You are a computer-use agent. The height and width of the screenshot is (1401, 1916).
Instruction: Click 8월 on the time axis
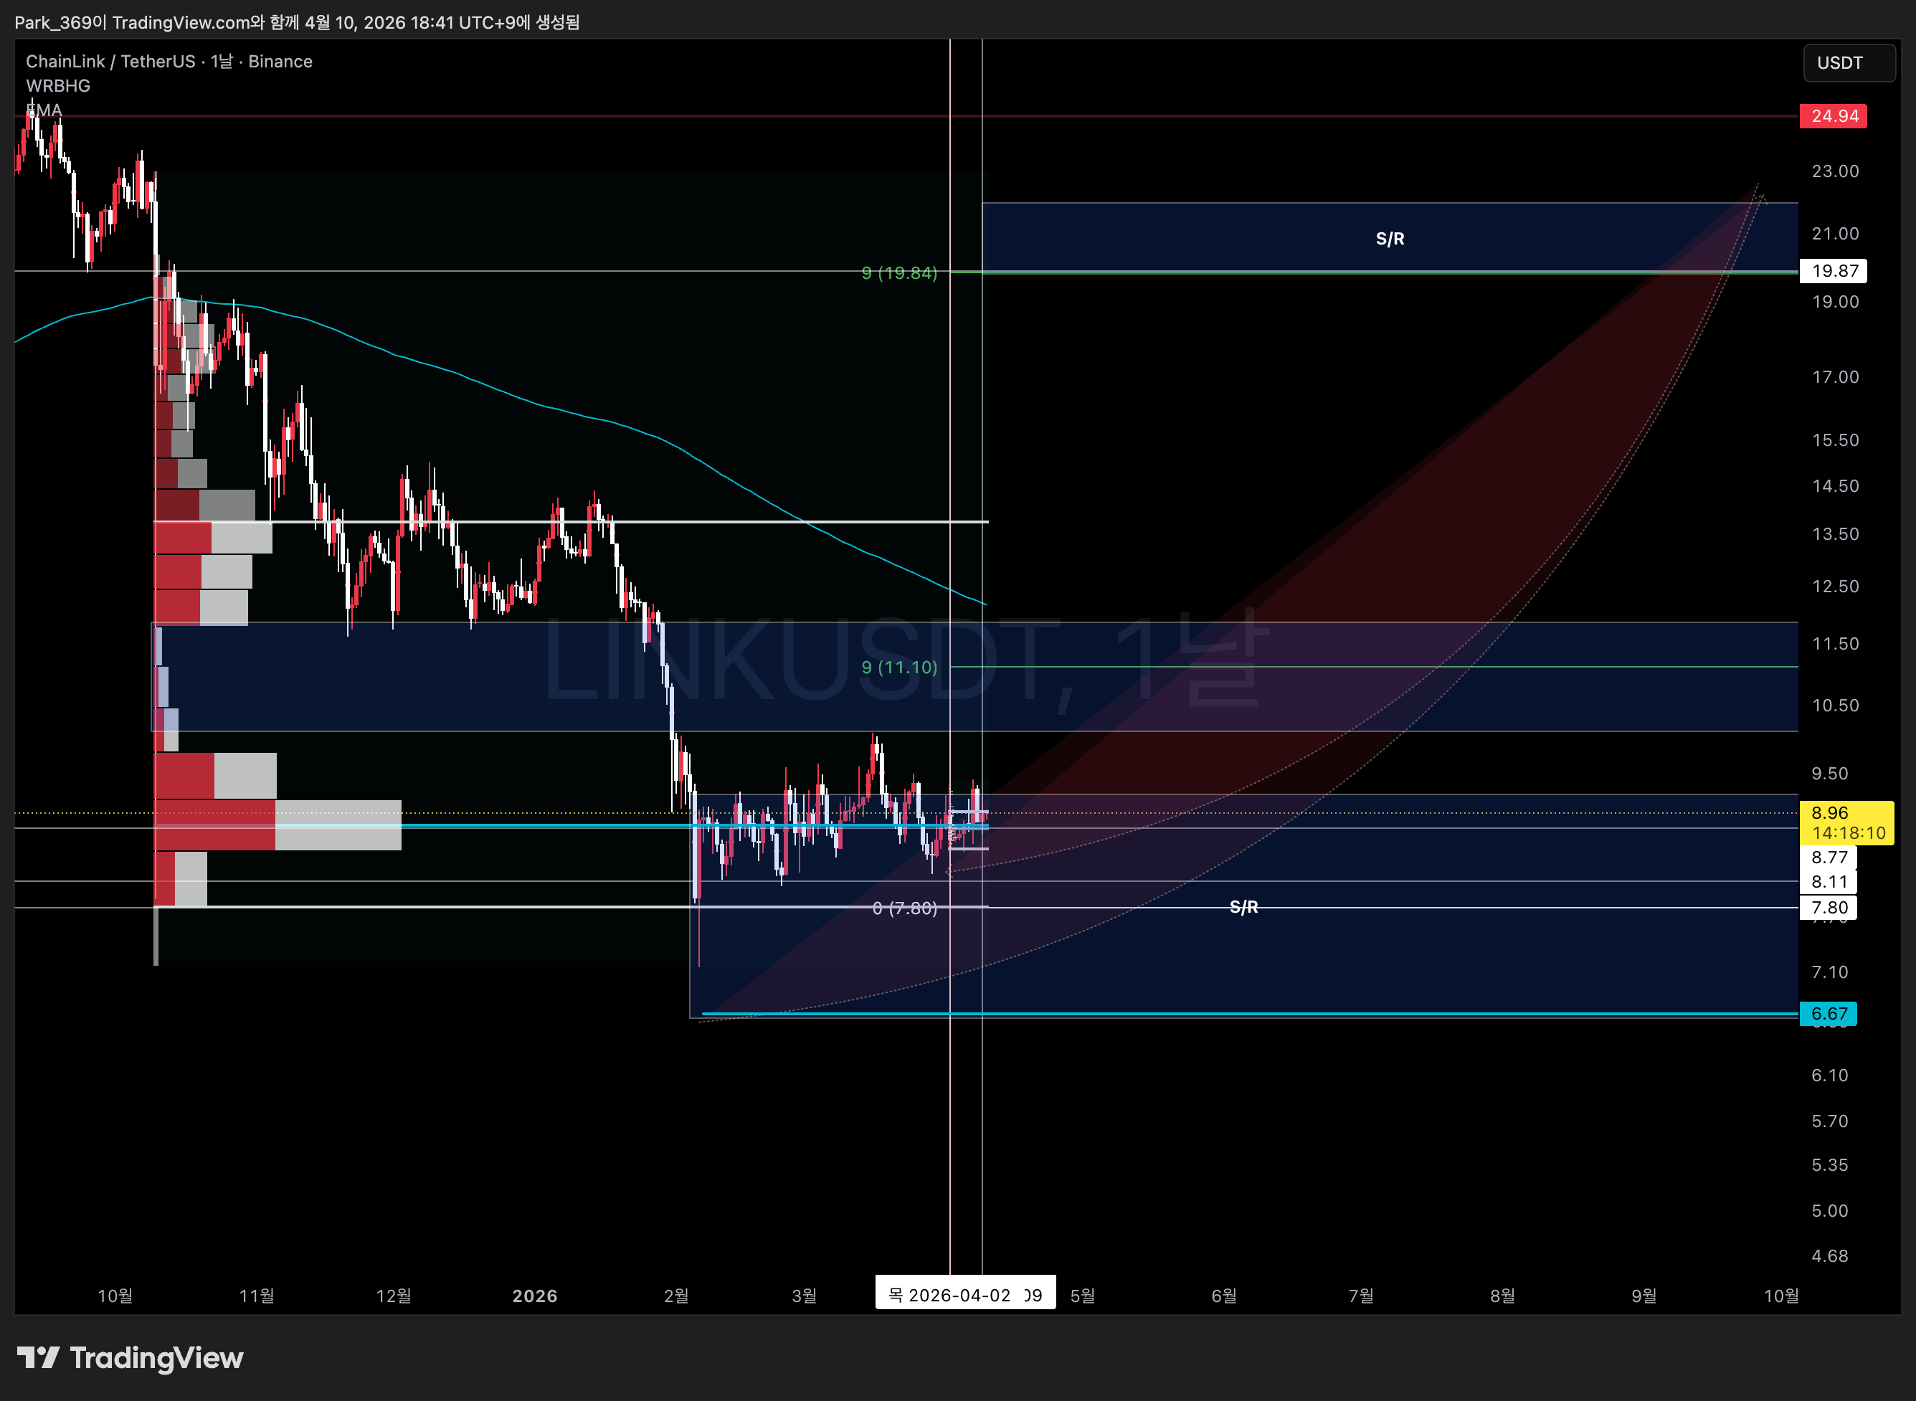click(x=1502, y=1296)
